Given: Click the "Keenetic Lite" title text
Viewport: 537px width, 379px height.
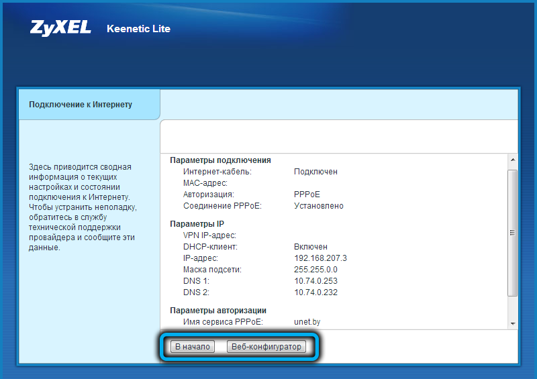Looking at the screenshot, I should [x=138, y=29].
